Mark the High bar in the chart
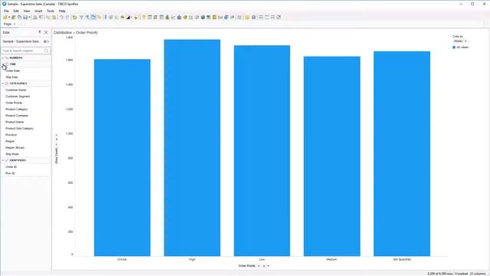 coord(192,148)
